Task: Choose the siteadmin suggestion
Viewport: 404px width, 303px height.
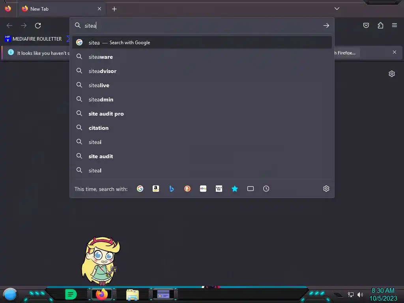Action: click(x=202, y=99)
